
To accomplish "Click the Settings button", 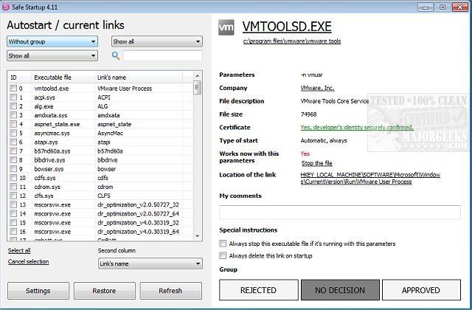I will (38, 291).
